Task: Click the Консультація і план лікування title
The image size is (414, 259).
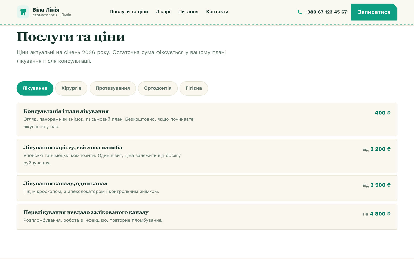Action: pyautogui.click(x=66, y=111)
